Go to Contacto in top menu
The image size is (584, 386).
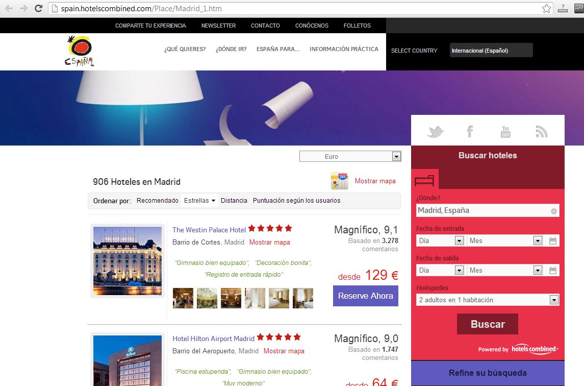265,26
